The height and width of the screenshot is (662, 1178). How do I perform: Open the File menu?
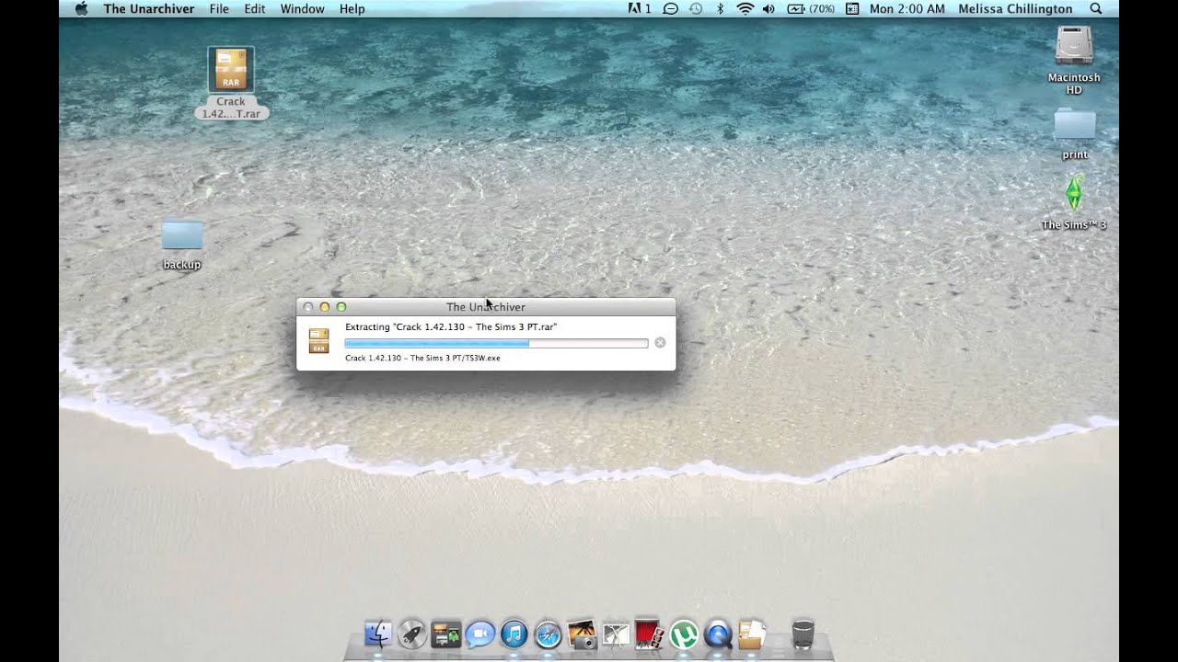(x=219, y=8)
